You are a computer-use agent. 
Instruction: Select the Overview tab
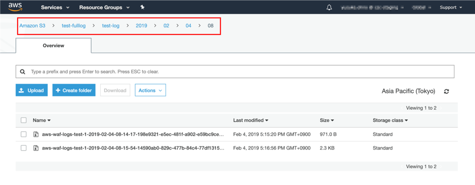click(x=53, y=45)
